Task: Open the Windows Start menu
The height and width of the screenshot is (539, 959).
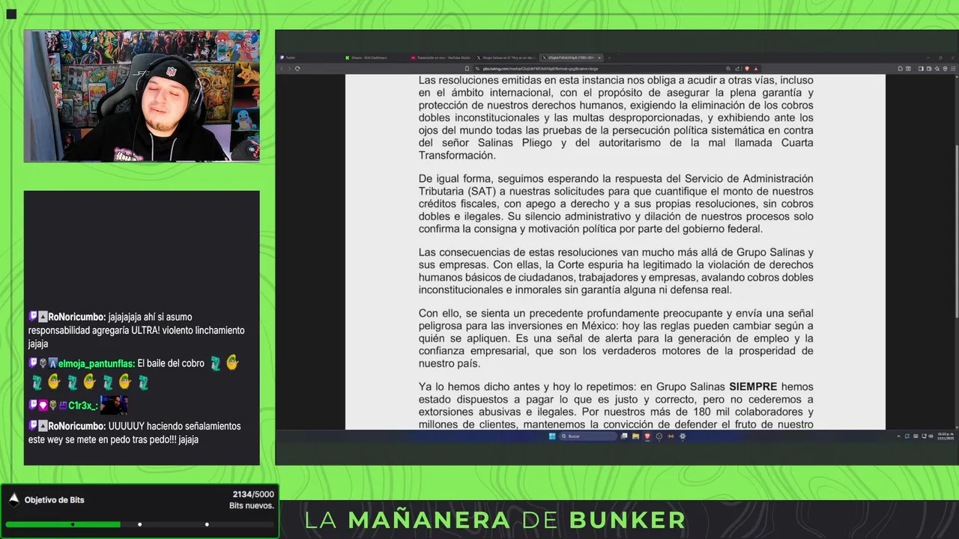Action: (552, 436)
